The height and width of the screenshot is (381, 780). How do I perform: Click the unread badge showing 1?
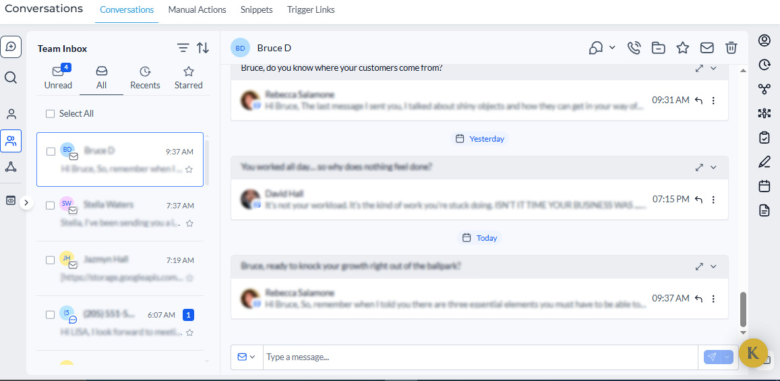click(x=189, y=314)
